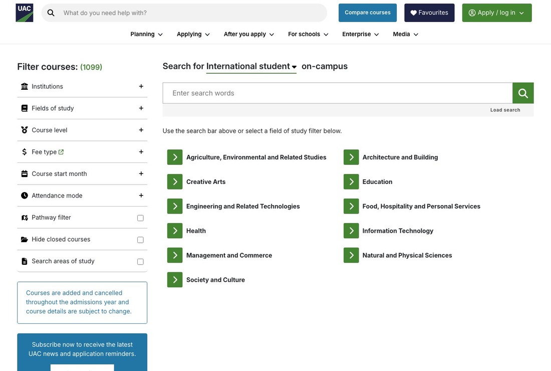Click the green search magnifier button
The height and width of the screenshot is (371, 551).
click(x=523, y=93)
